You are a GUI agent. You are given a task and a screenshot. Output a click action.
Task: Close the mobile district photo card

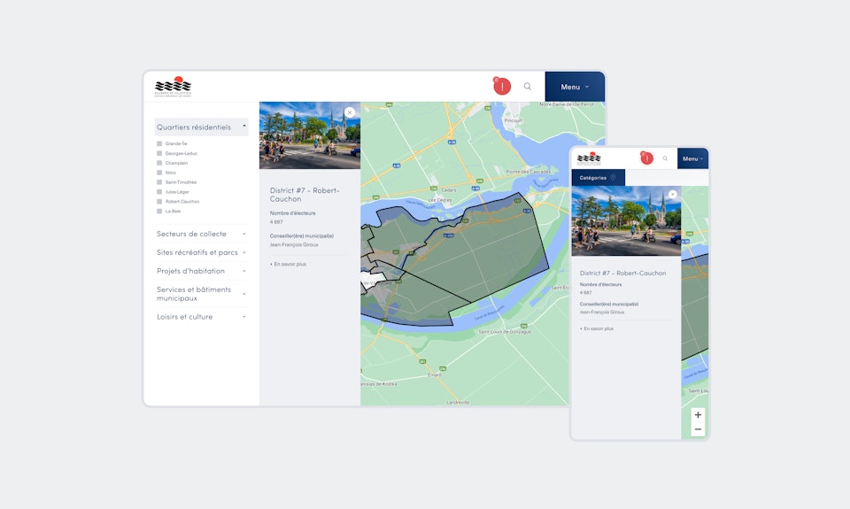[672, 195]
